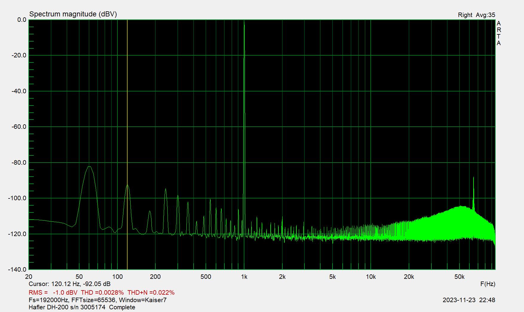This screenshot has width=524, height=312.
Task: Click the '2023-11-23 22:48' timestamp
Action: (469, 300)
